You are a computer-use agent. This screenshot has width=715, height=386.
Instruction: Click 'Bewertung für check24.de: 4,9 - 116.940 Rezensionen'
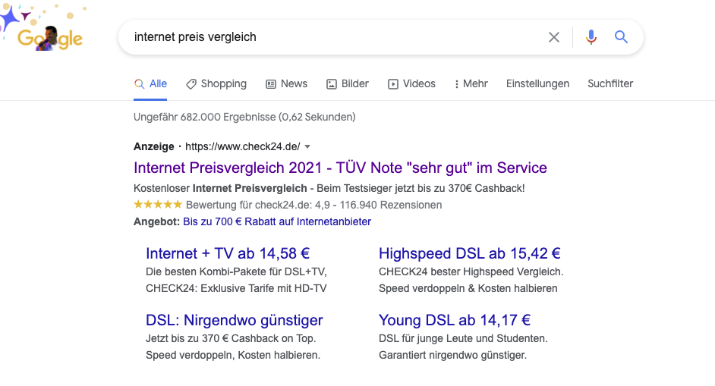[x=313, y=205]
